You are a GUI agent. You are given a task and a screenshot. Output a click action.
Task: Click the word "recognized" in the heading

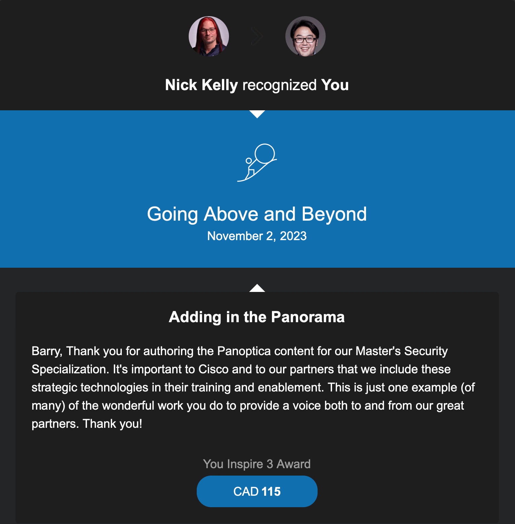tap(279, 85)
